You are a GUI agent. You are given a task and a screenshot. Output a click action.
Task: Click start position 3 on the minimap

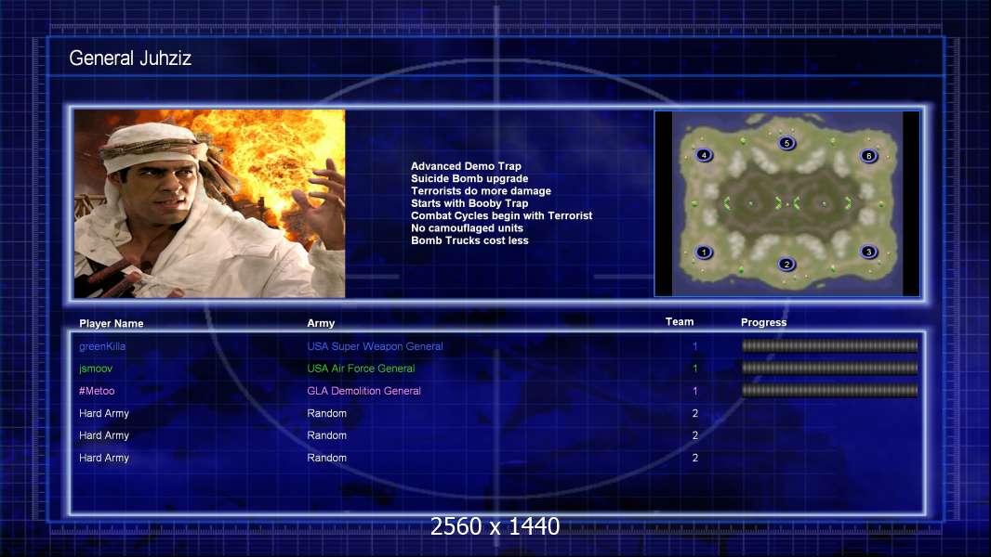(x=868, y=252)
